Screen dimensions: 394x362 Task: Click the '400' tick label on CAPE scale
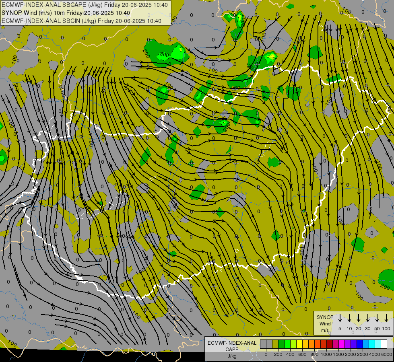290,354
